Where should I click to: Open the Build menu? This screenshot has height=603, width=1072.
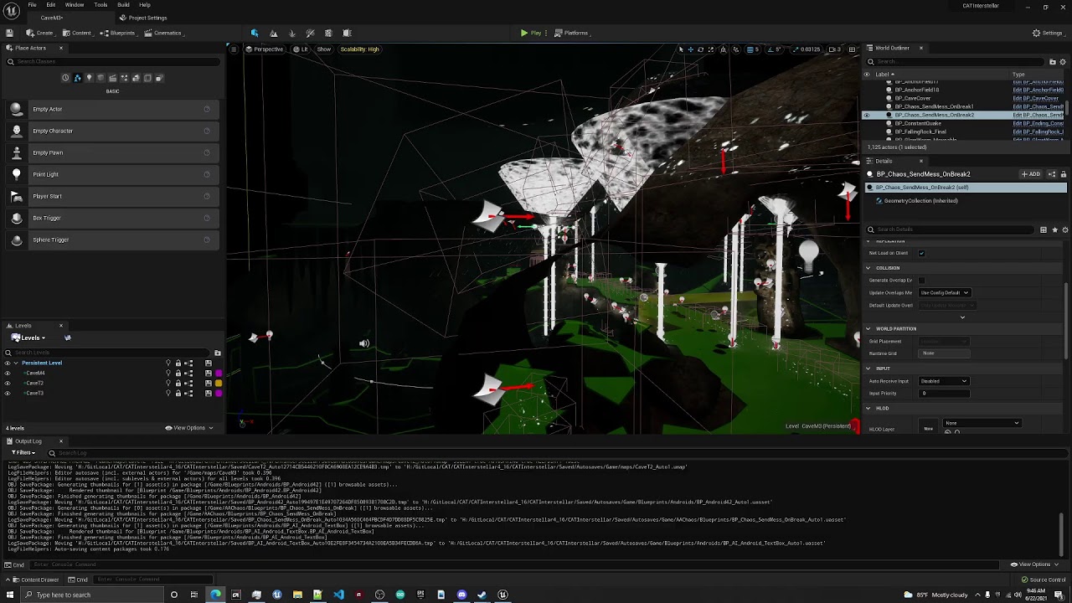(123, 5)
